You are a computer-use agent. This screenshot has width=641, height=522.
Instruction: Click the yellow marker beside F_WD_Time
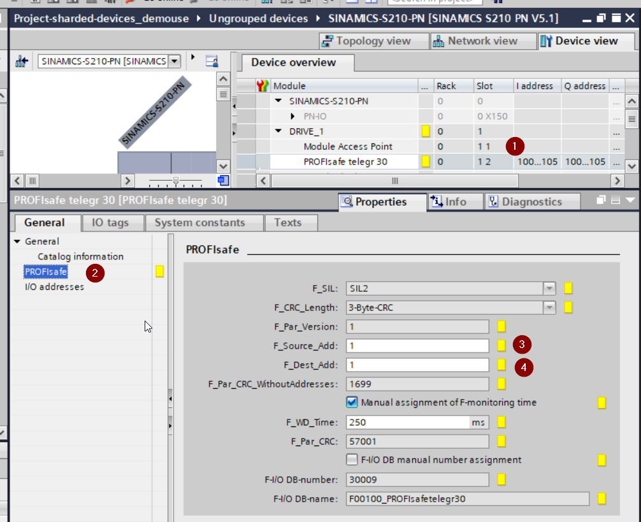pyautogui.click(x=501, y=422)
